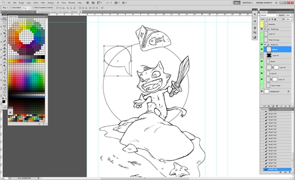
Task: Select the Lasso tool
Action: (4, 27)
